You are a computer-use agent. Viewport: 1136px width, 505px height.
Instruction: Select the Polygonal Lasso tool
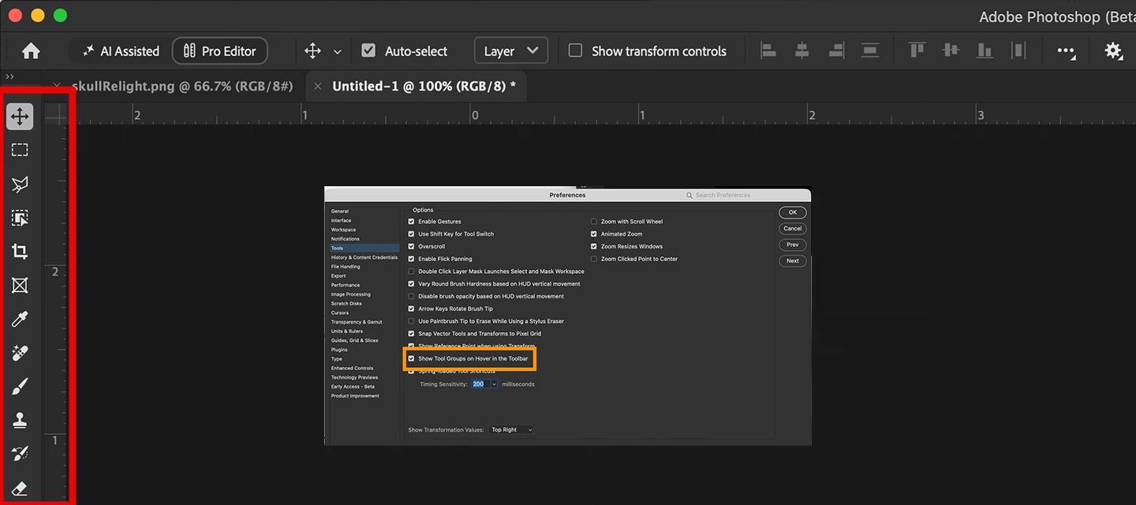pyautogui.click(x=20, y=185)
